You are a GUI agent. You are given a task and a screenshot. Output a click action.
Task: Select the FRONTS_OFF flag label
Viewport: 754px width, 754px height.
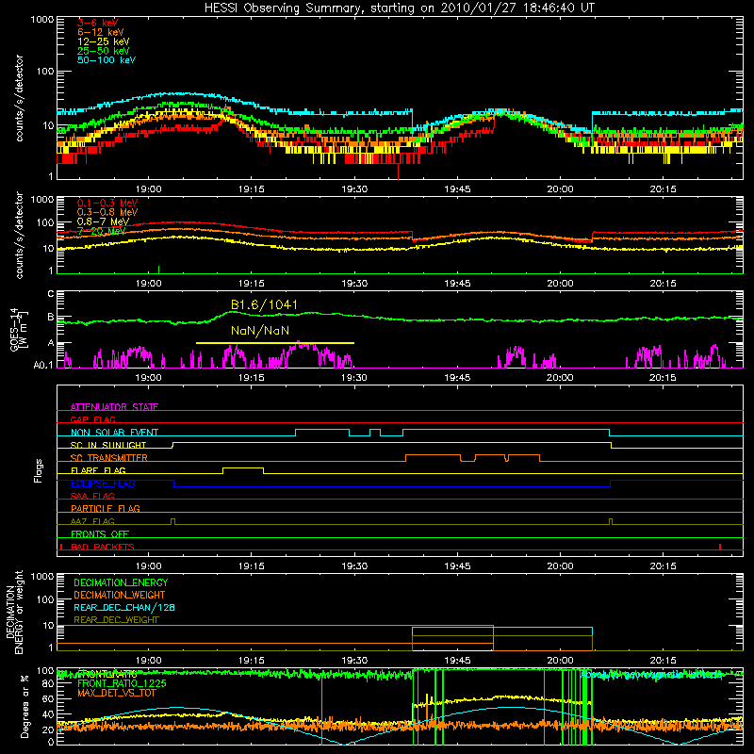point(100,534)
